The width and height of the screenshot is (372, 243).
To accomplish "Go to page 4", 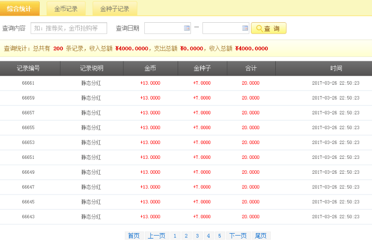I will click(x=208, y=236).
